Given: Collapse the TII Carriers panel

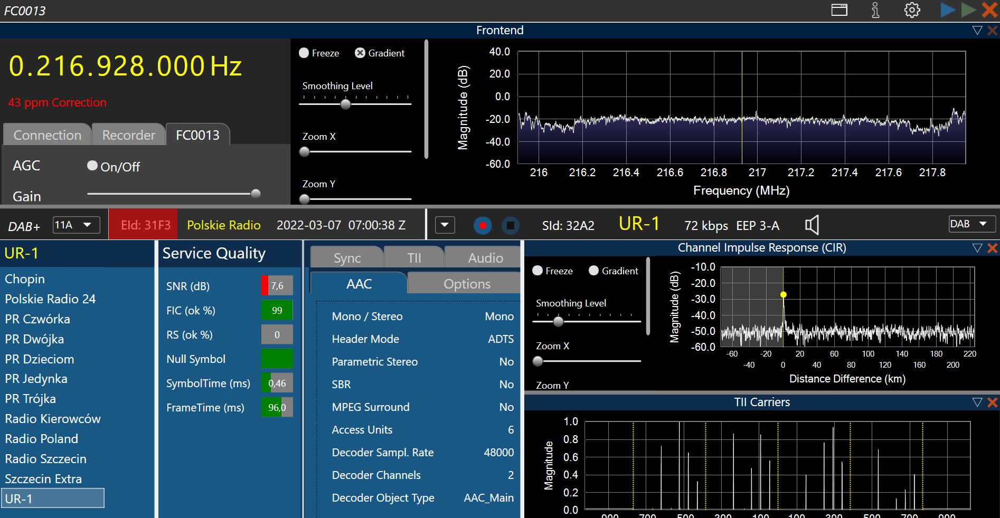Looking at the screenshot, I should pos(977,402).
